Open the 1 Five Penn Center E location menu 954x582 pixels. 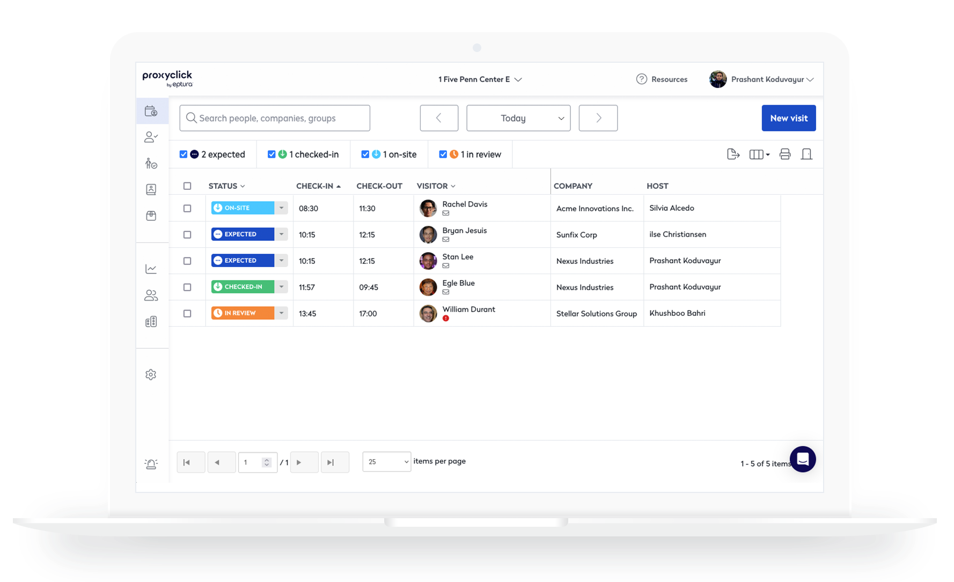click(479, 79)
